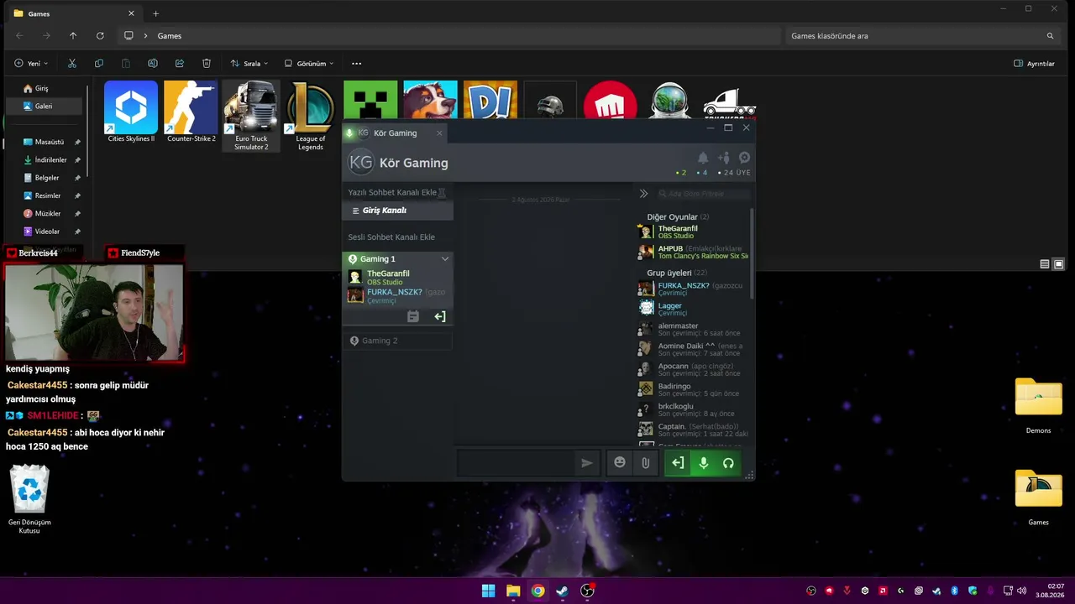Open the Demons folder on desktop

click(1039, 406)
